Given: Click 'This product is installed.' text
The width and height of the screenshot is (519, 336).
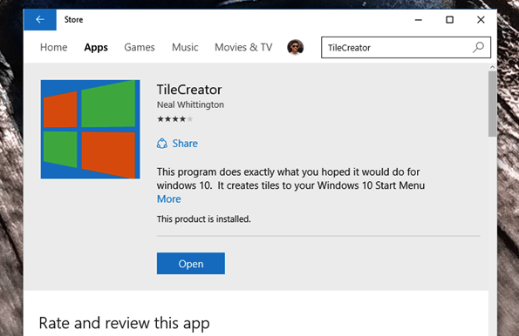Looking at the screenshot, I should click(204, 219).
